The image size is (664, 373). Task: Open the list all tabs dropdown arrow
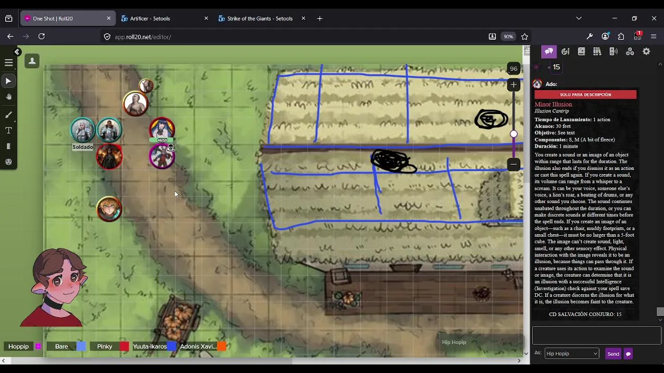(x=579, y=18)
